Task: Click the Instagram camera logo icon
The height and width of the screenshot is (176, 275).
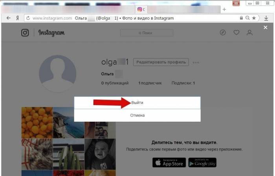Action: coord(25,33)
